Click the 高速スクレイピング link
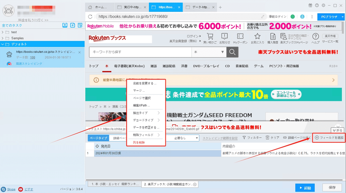The width and height of the screenshot is (346, 193). 29,64
